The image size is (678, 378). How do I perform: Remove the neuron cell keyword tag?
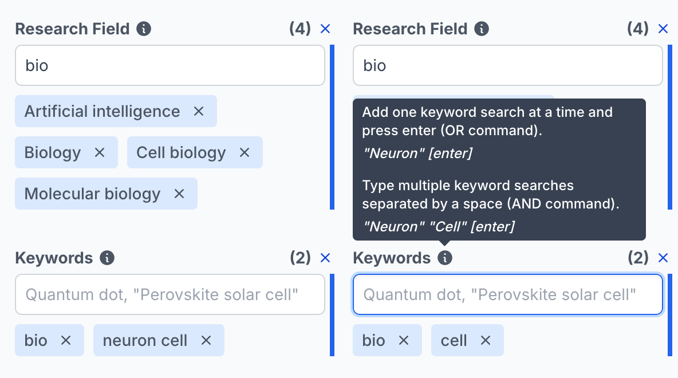206,340
